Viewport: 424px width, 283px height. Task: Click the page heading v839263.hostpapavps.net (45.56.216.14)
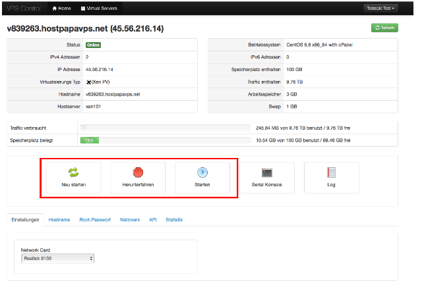coord(85,28)
